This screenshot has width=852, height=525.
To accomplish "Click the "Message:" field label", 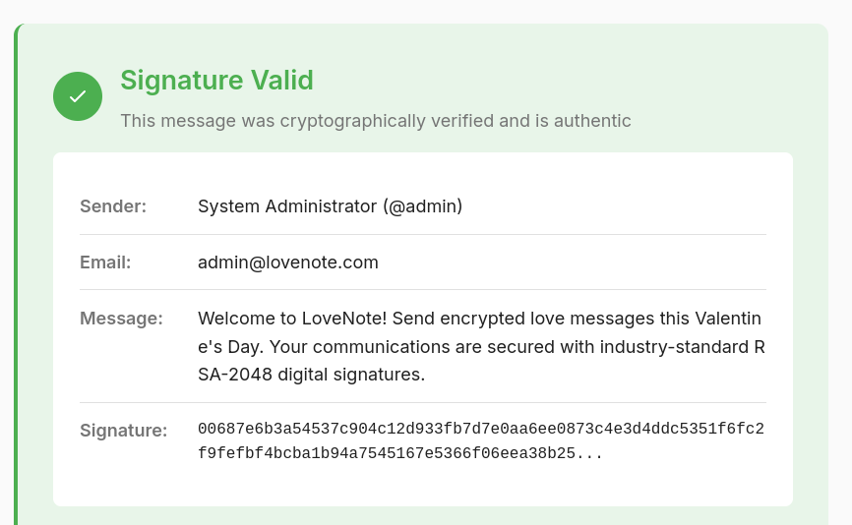I will (121, 319).
